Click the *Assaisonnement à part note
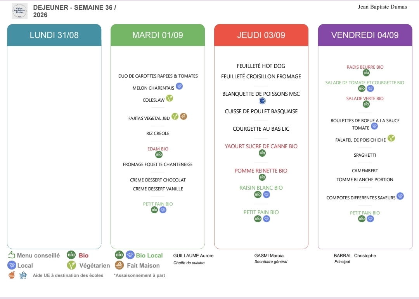 coord(139,275)
